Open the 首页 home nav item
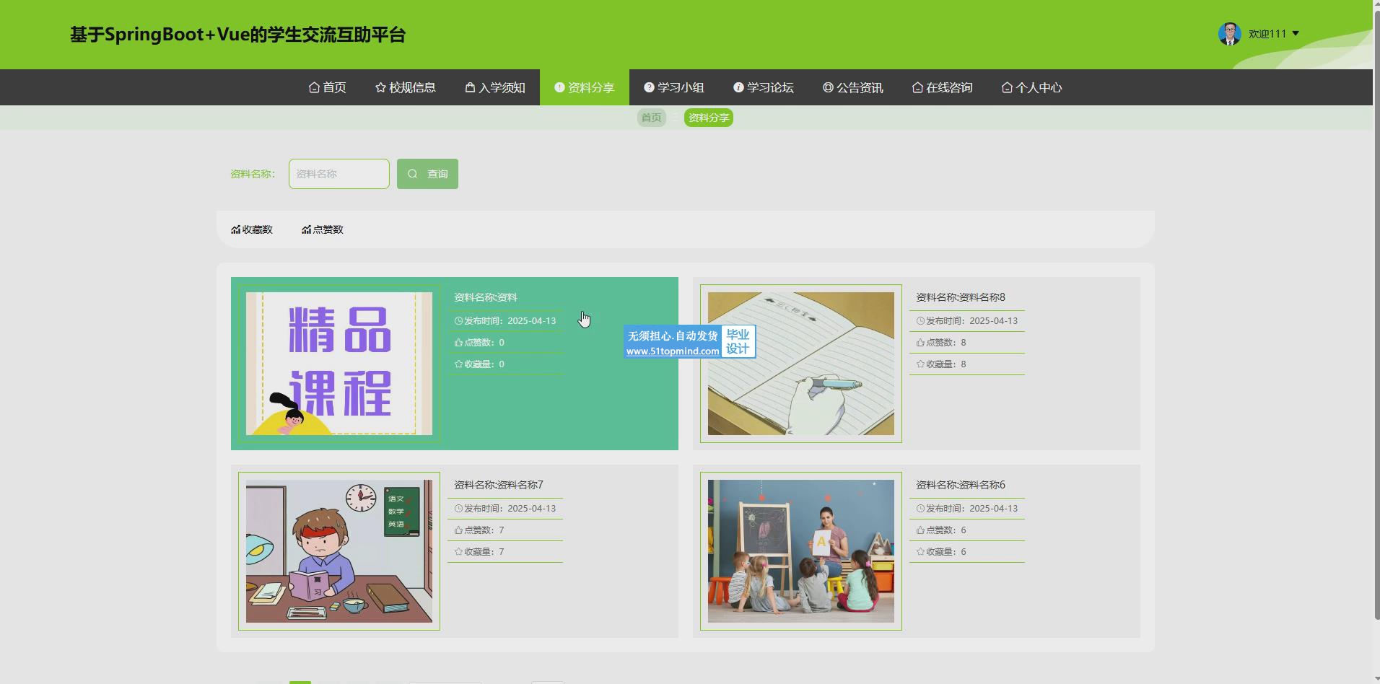Image resolution: width=1380 pixels, height=684 pixels. pyautogui.click(x=328, y=87)
